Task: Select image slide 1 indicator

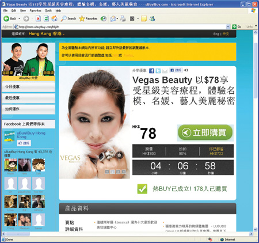Action: point(107,172)
